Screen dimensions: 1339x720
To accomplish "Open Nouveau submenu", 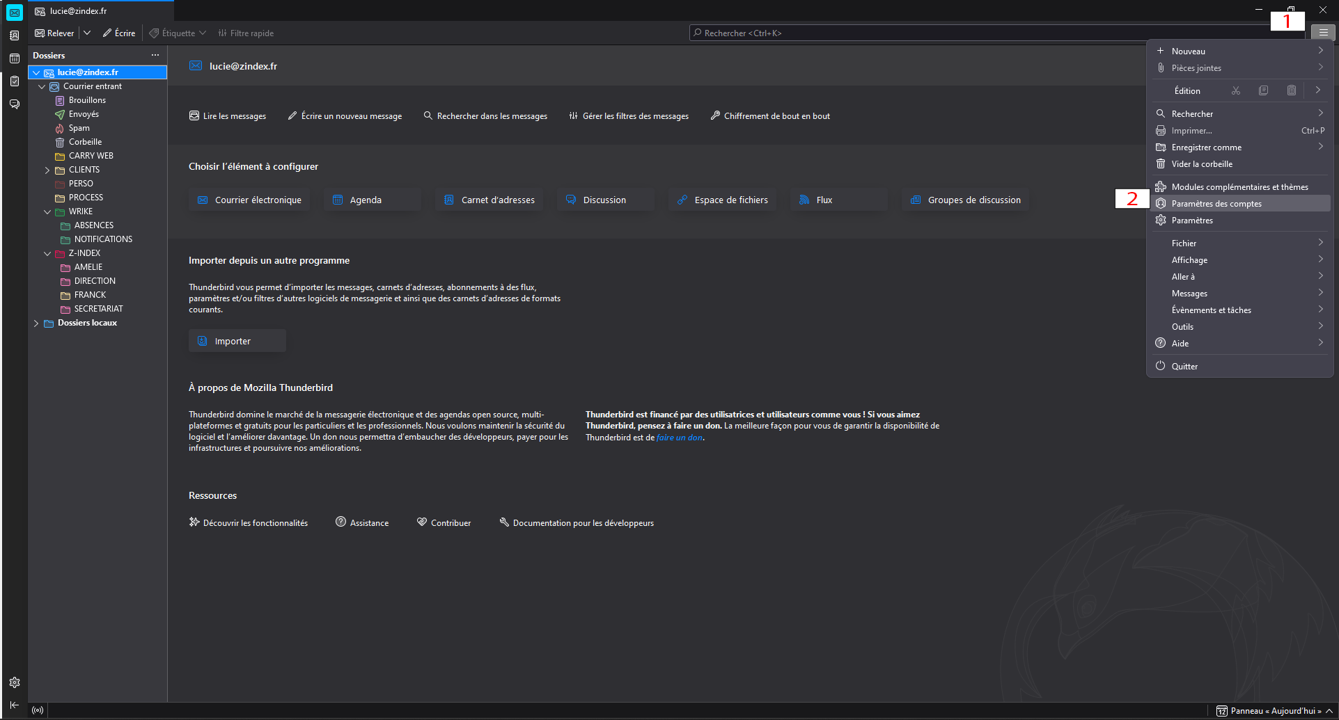I will (1240, 51).
